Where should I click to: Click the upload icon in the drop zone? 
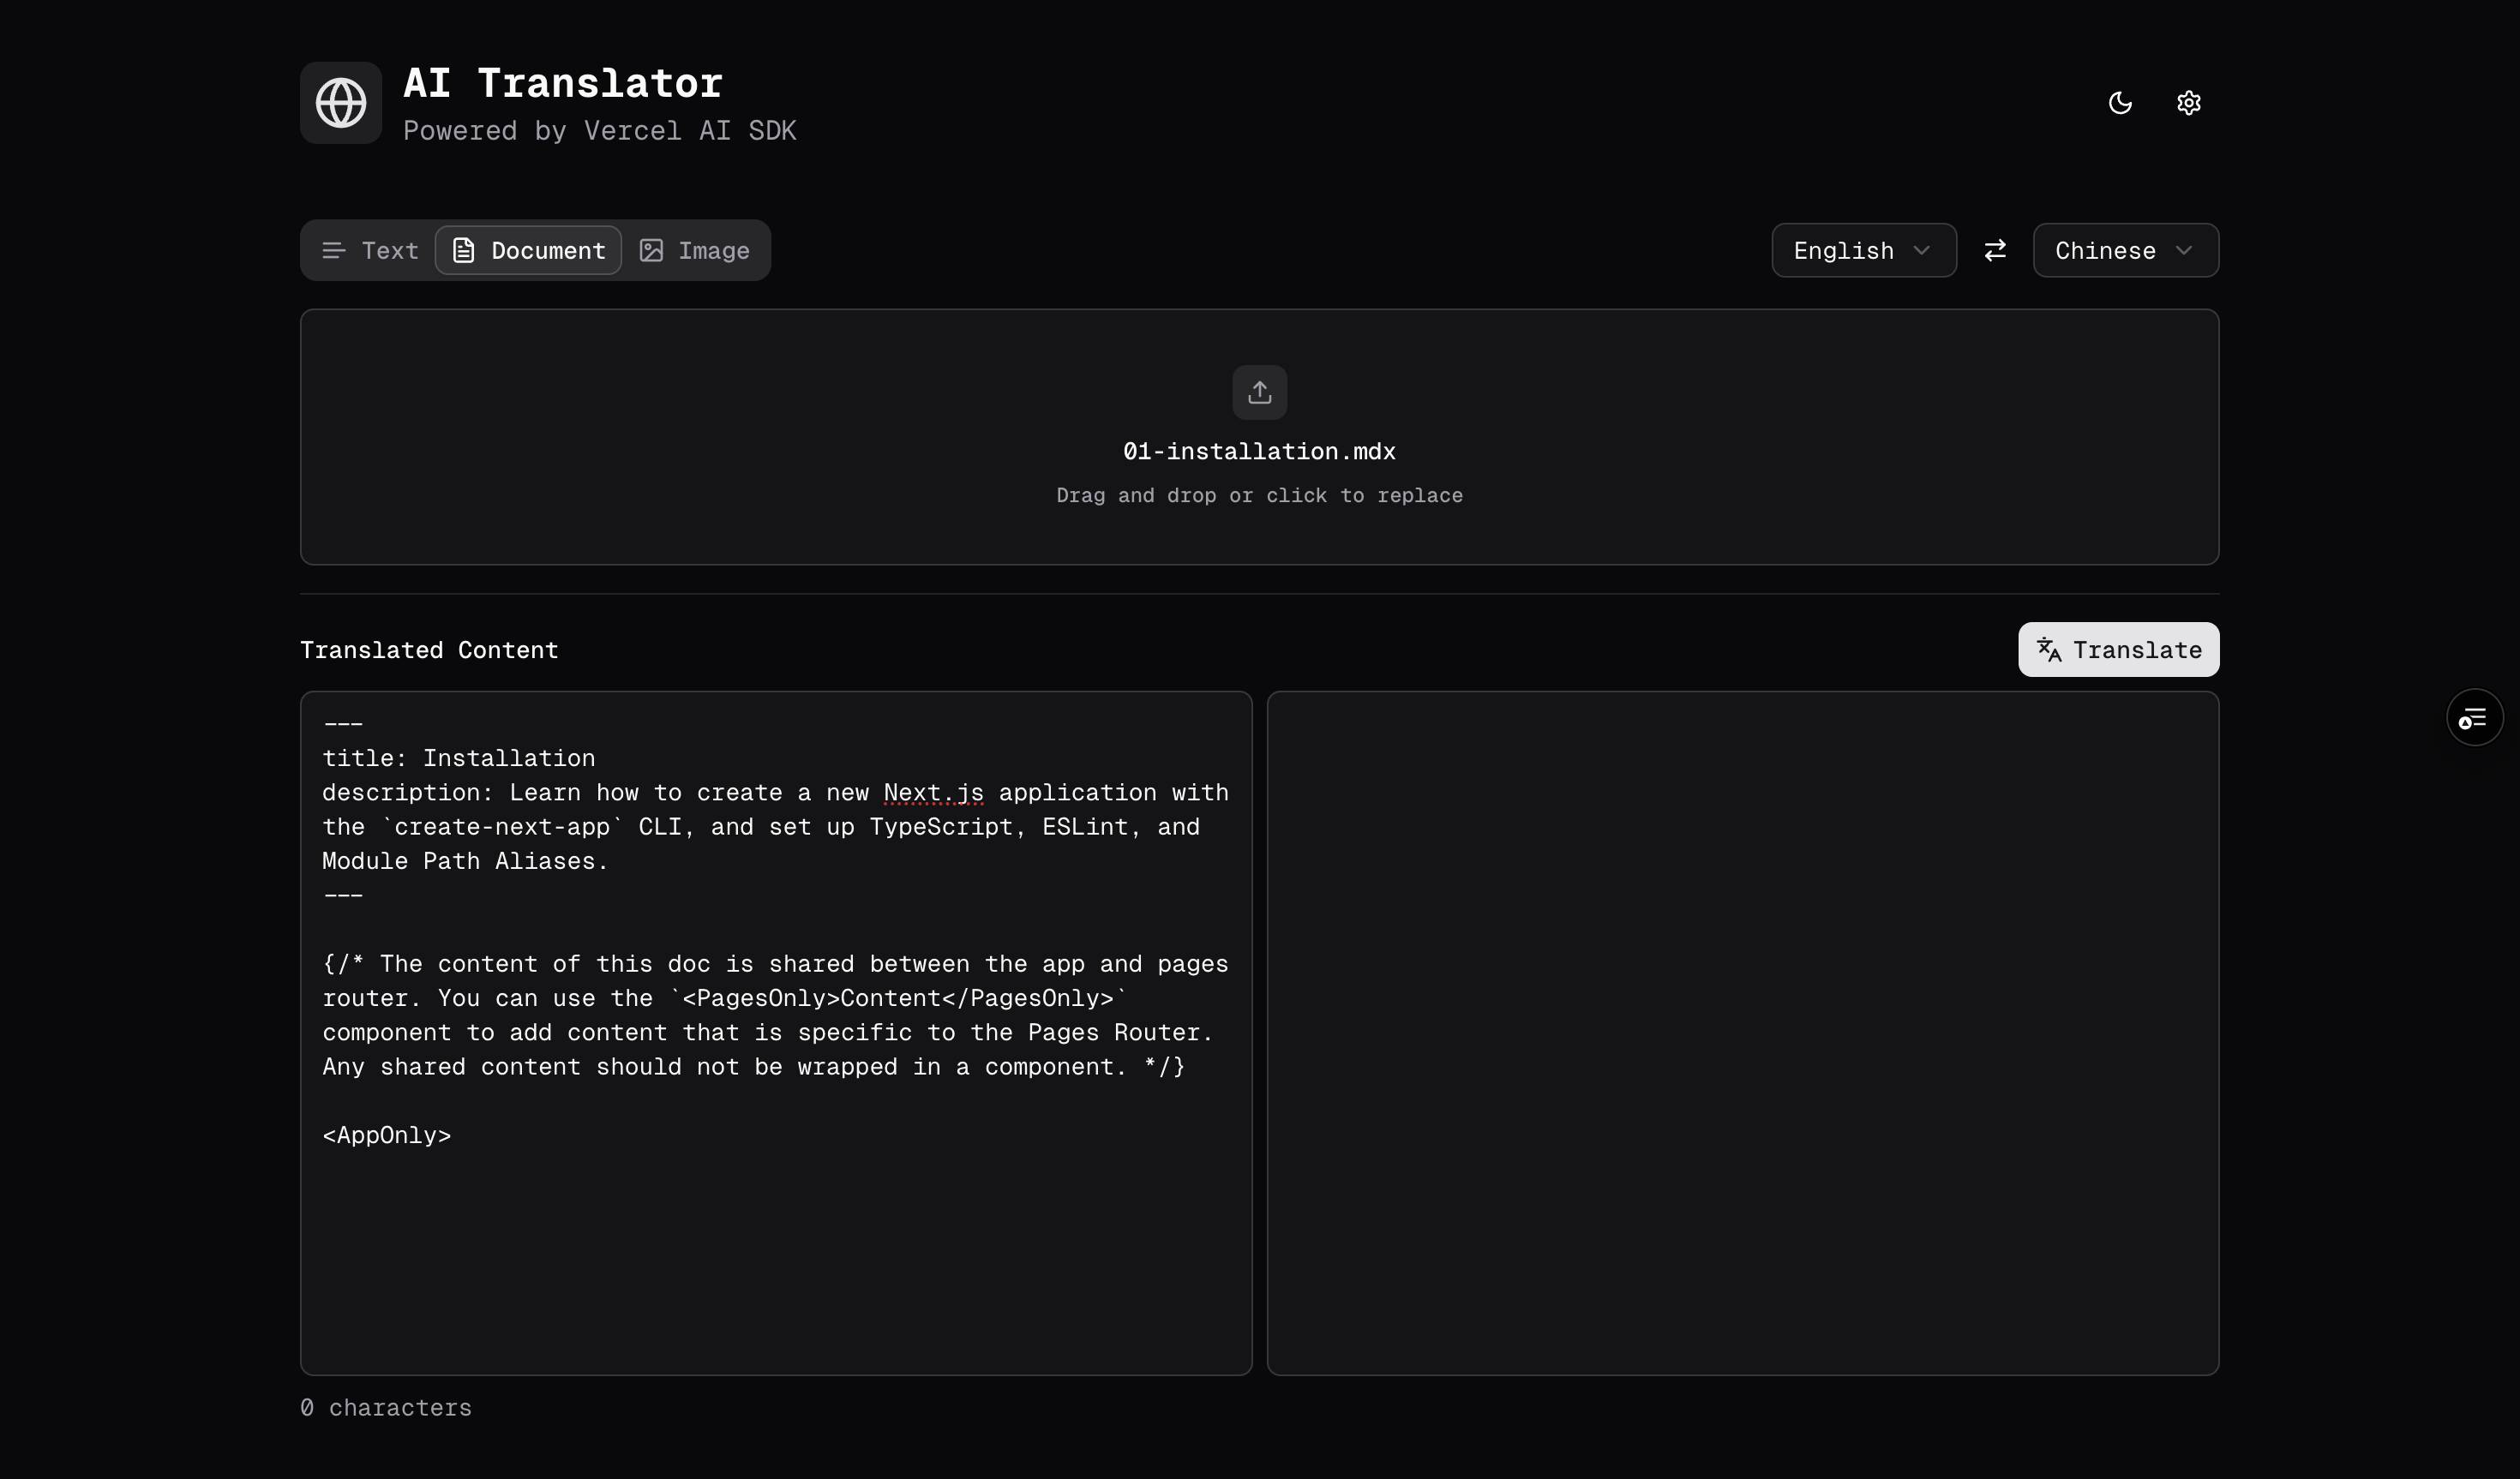point(1259,392)
